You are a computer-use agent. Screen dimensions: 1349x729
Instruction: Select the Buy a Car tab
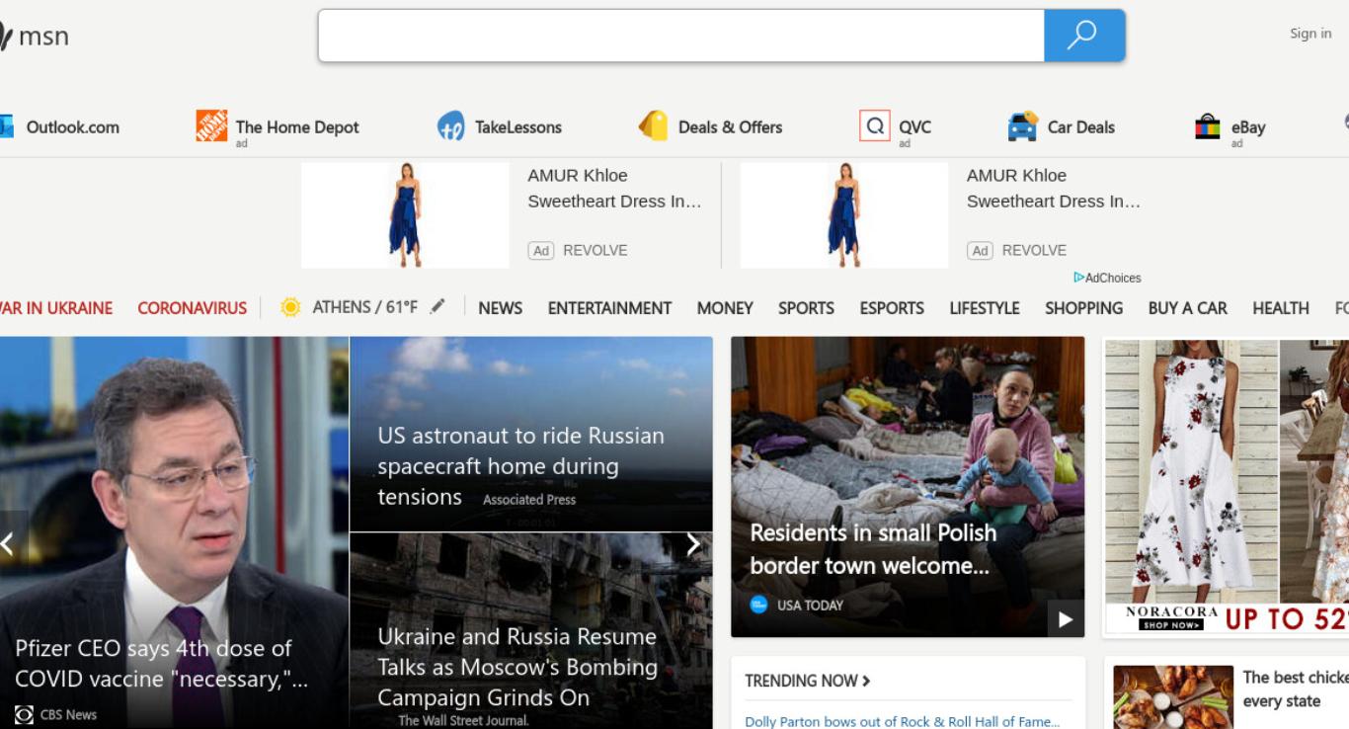(x=1187, y=308)
